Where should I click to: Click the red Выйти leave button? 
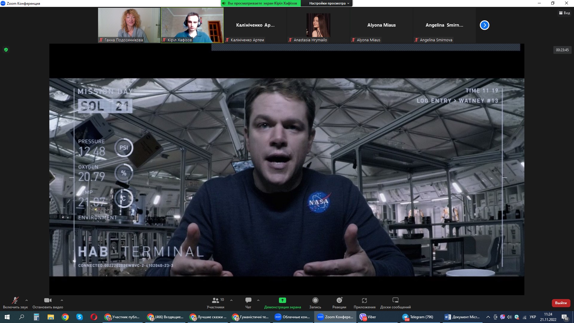tap(561, 303)
